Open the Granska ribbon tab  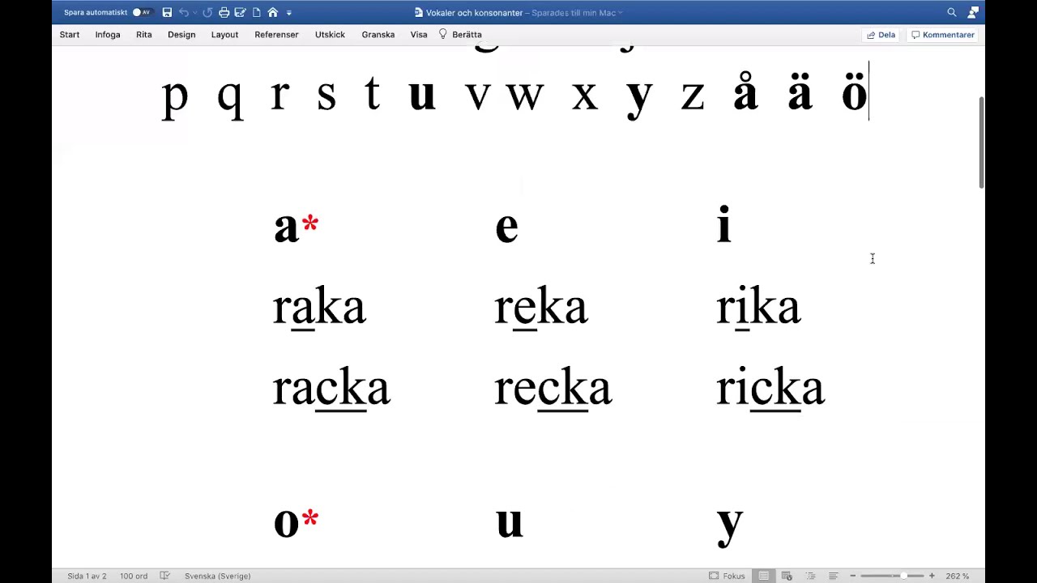[378, 35]
